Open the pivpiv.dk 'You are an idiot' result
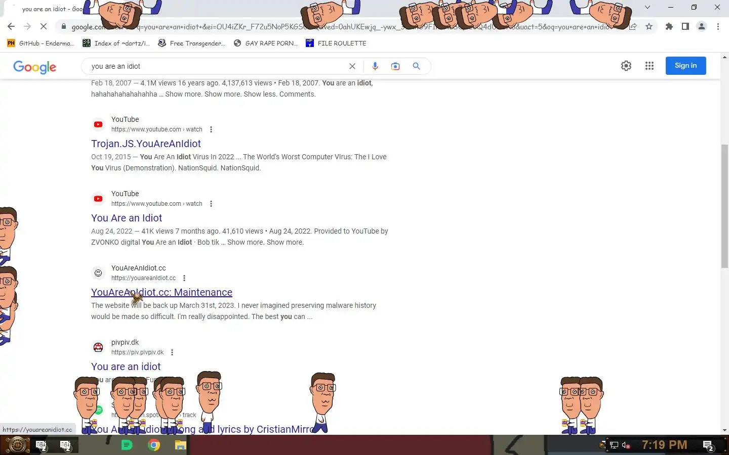Viewport: 729px width, 455px height. tap(126, 367)
